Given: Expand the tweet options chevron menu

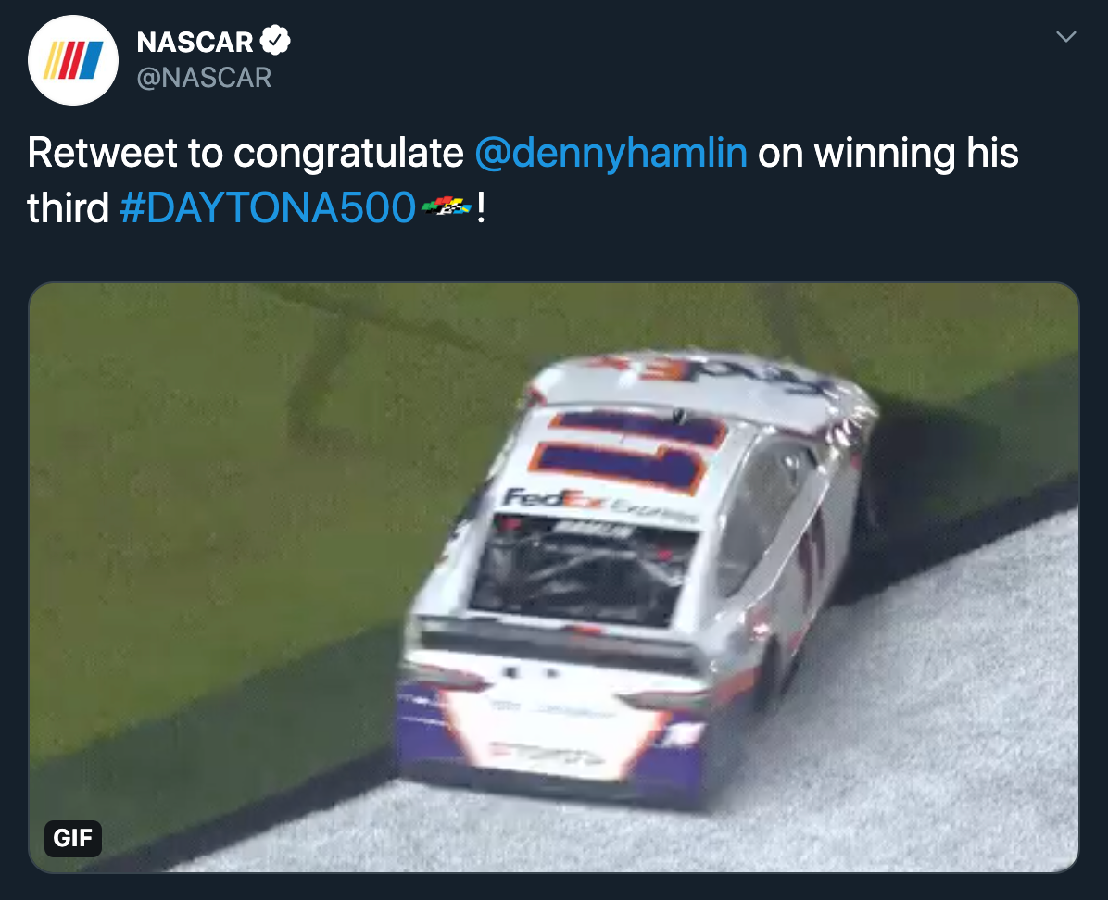Looking at the screenshot, I should point(1066,37).
